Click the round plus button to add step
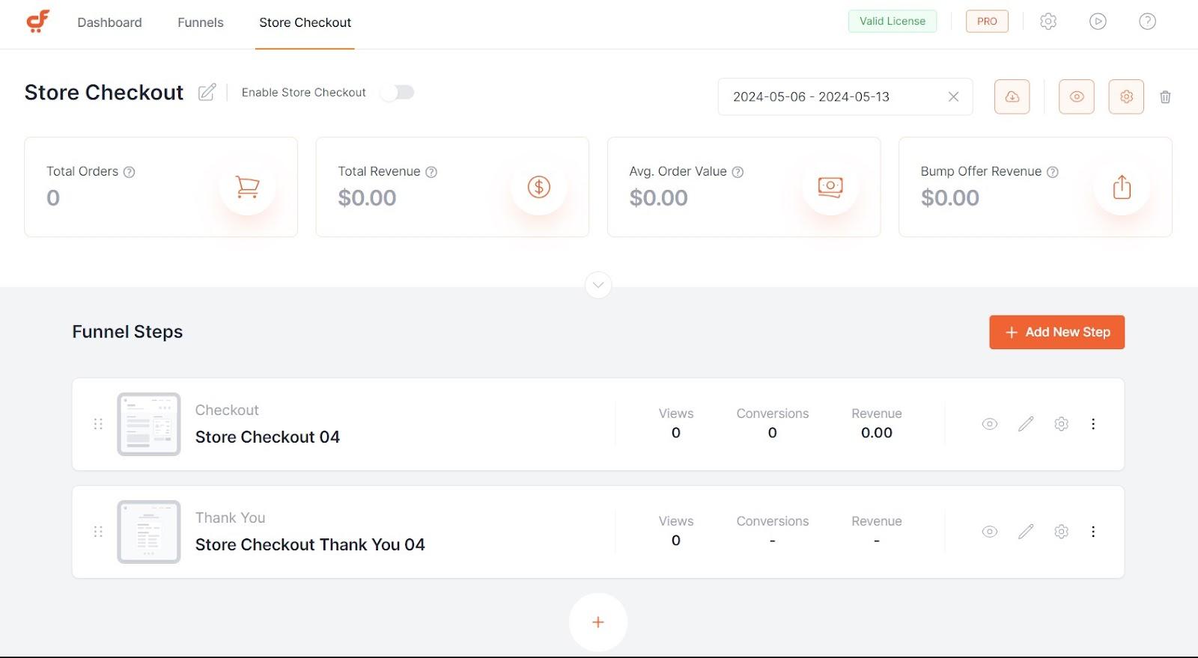1198x658 pixels. [x=598, y=622]
